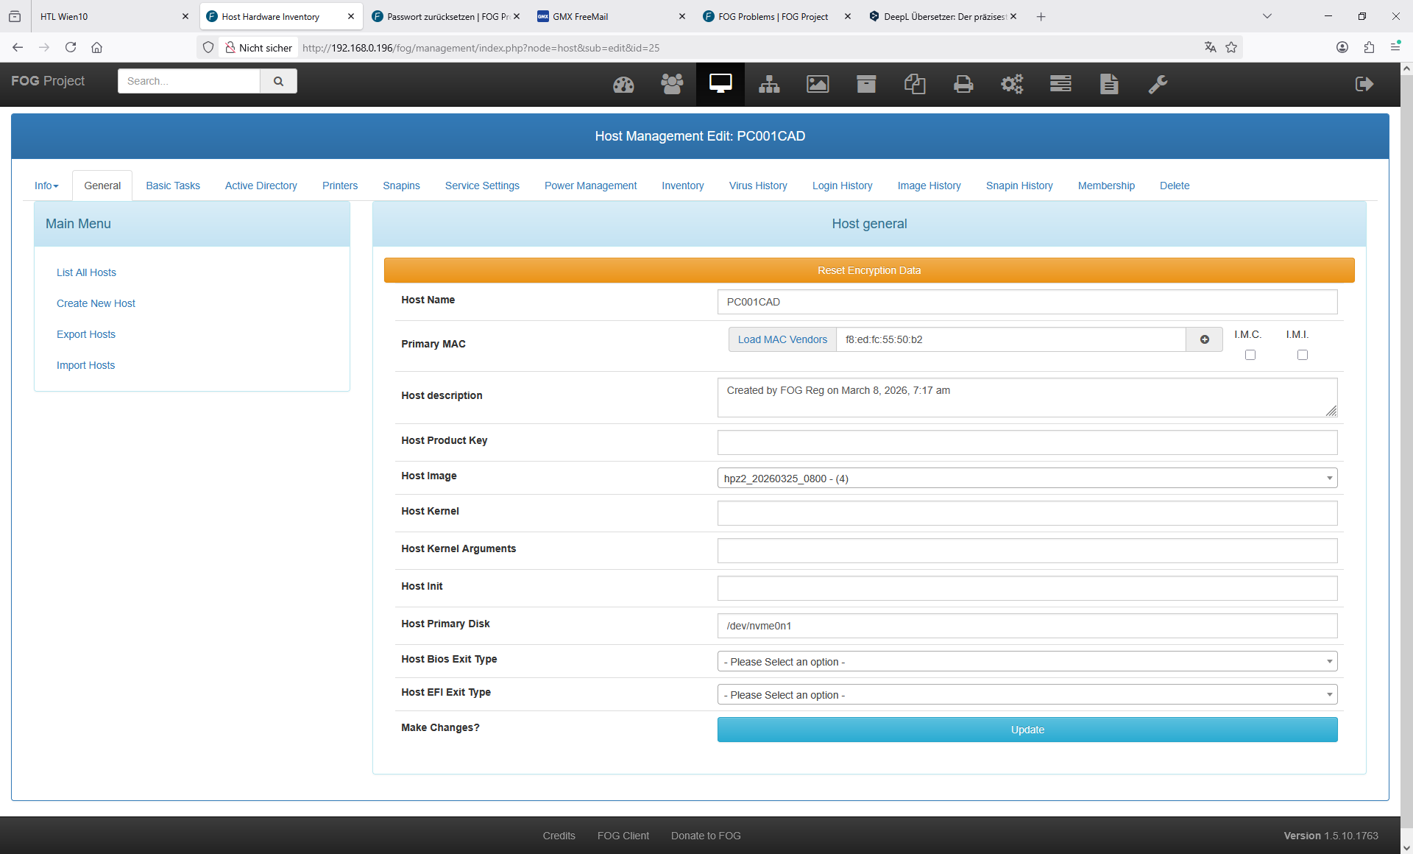This screenshot has width=1413, height=854.
Task: Open the Create New Host link
Action: click(x=96, y=303)
